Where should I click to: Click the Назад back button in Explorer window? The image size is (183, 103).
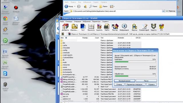coord(69,6)
